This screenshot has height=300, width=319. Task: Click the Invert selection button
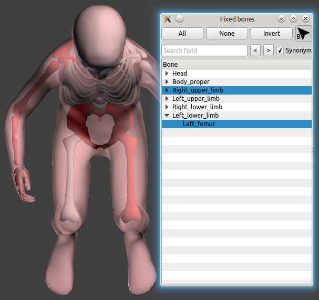tap(272, 33)
